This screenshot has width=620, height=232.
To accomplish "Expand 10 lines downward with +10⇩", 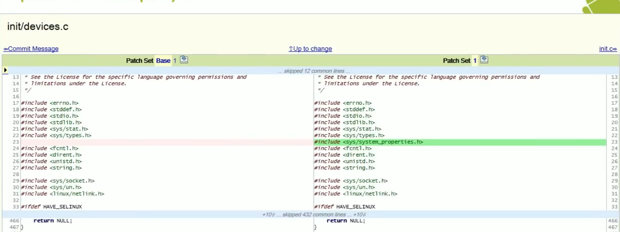I will (x=359, y=215).
